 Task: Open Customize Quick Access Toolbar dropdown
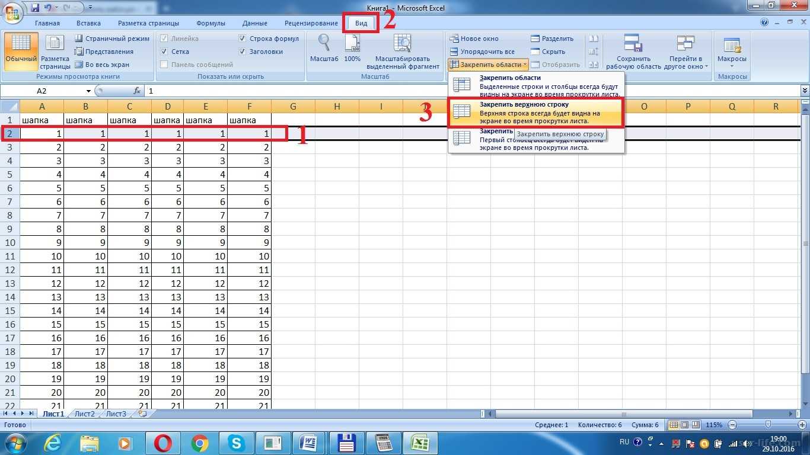[90, 8]
